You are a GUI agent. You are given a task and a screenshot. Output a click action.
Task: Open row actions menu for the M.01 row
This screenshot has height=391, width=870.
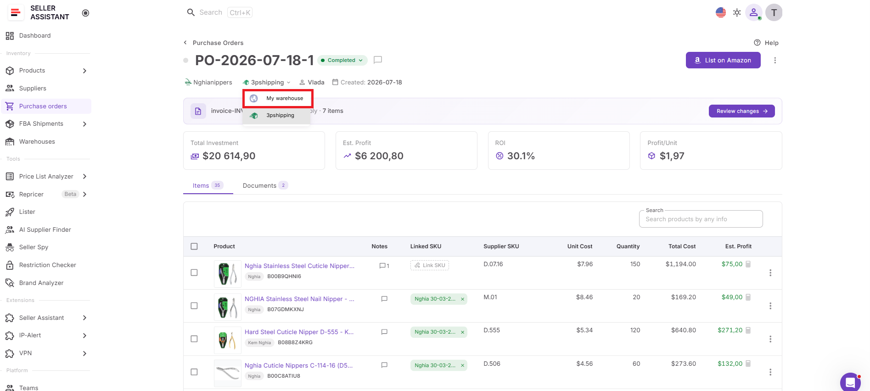(x=770, y=306)
